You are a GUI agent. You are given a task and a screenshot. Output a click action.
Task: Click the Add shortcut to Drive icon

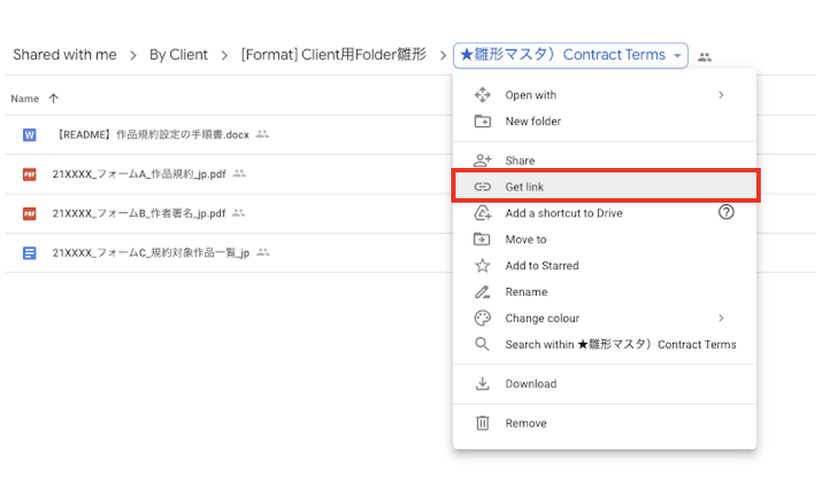click(482, 213)
